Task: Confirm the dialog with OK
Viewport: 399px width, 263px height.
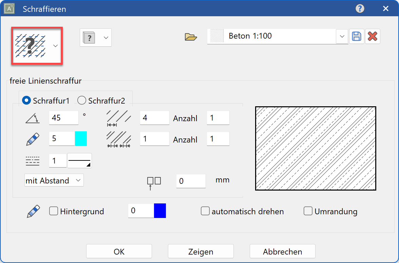Action: click(119, 251)
